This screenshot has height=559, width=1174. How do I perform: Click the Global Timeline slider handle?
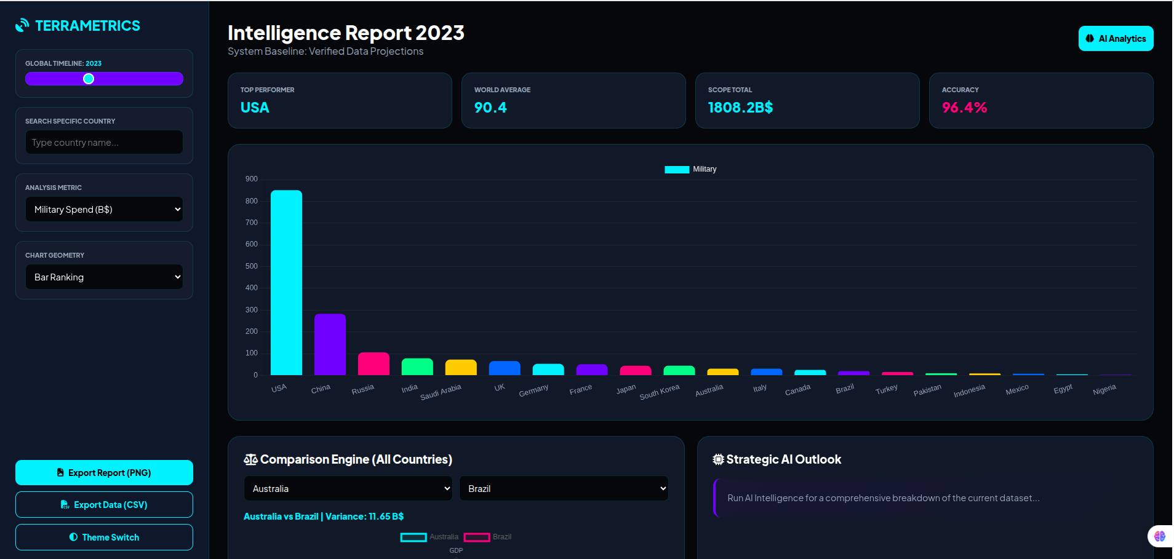pos(89,79)
